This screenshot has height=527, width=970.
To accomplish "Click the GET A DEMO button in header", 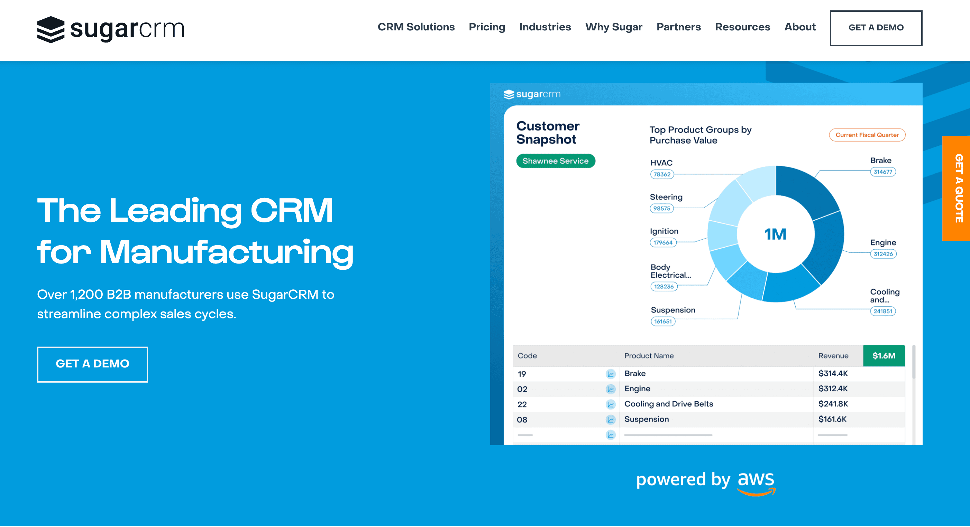I will (876, 28).
